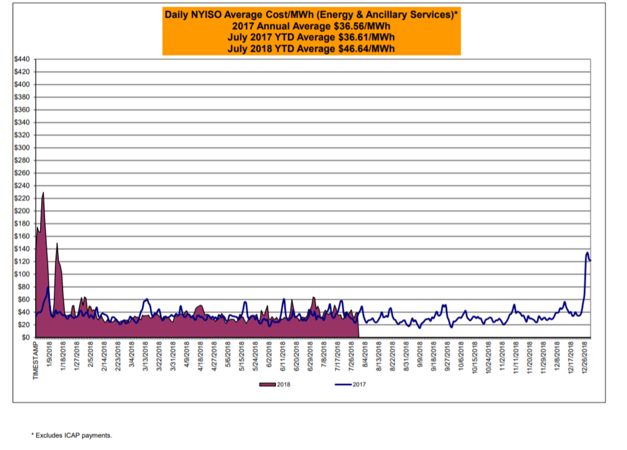
Task: Click the late-December 2017 line spike
Action: point(587,253)
